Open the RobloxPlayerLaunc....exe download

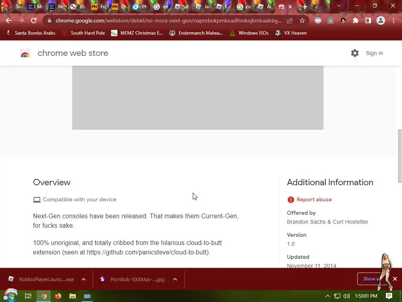tap(41, 279)
